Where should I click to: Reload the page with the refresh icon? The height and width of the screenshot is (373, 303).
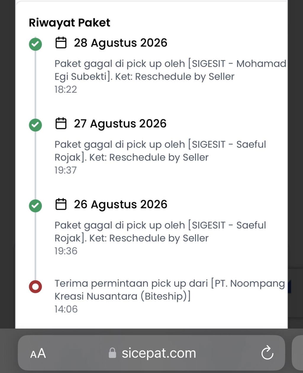(267, 353)
